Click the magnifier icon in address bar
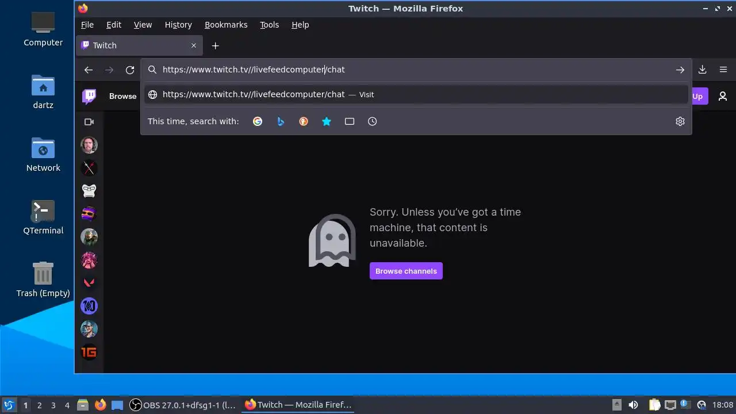This screenshot has width=736, height=414. point(152,70)
